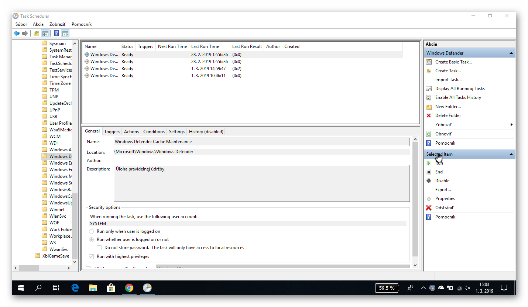Select the task last run 1. 3. 2019 14:59:47
This screenshot has width=528, height=307.
coord(242,69)
